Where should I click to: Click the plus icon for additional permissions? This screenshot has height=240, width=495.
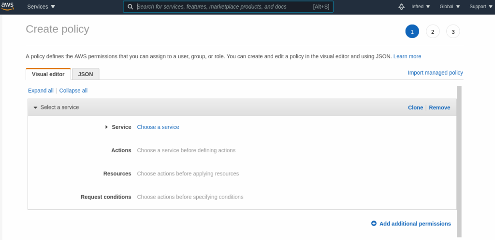click(x=374, y=224)
